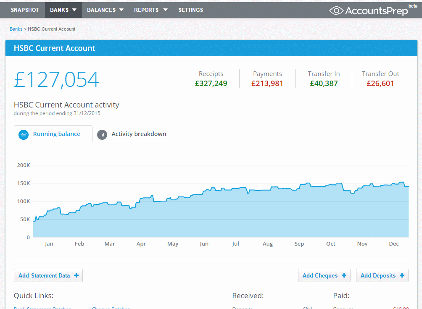The height and width of the screenshot is (309, 422).
Task: Click the Transfer Out total £26,601
Action: pos(380,84)
